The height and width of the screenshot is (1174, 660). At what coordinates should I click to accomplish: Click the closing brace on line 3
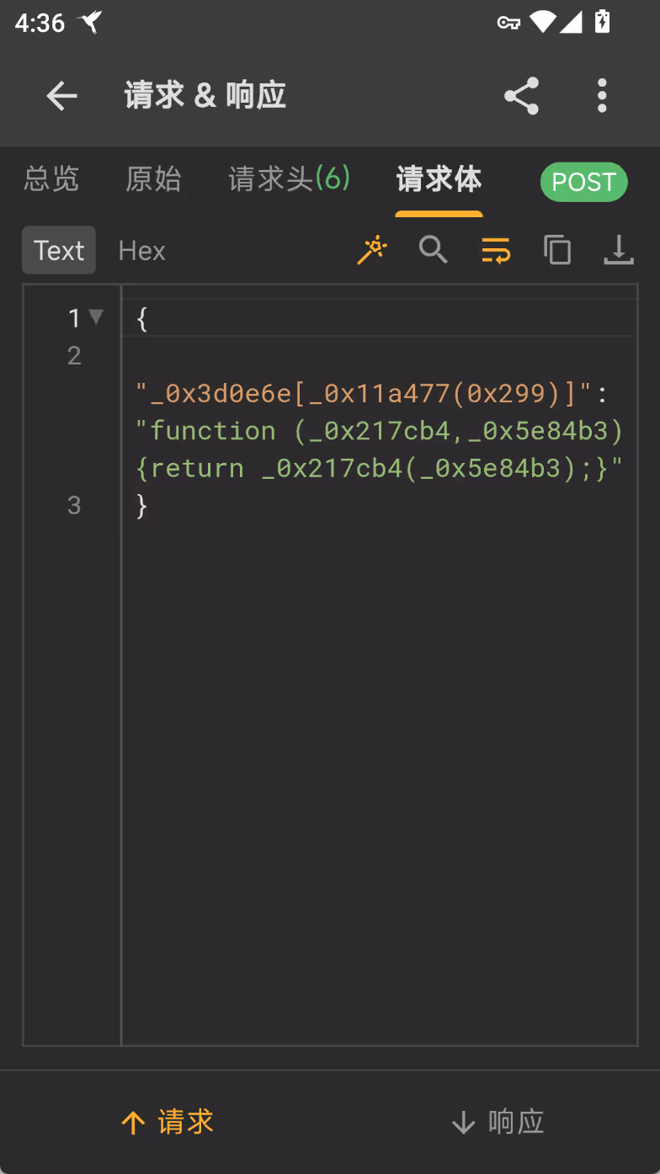click(x=141, y=505)
